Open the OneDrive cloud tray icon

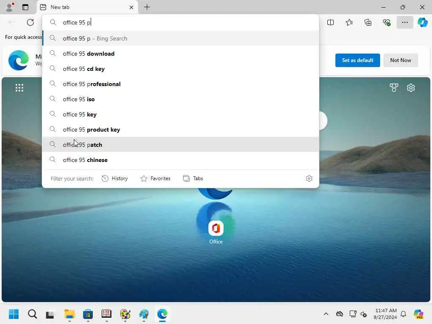(340, 314)
